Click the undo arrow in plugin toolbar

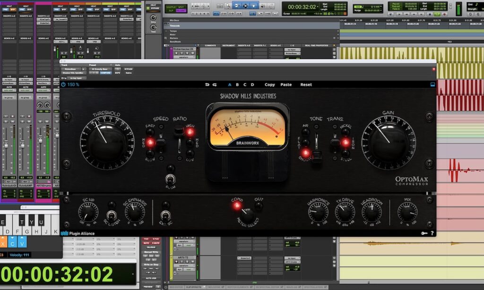(207, 85)
